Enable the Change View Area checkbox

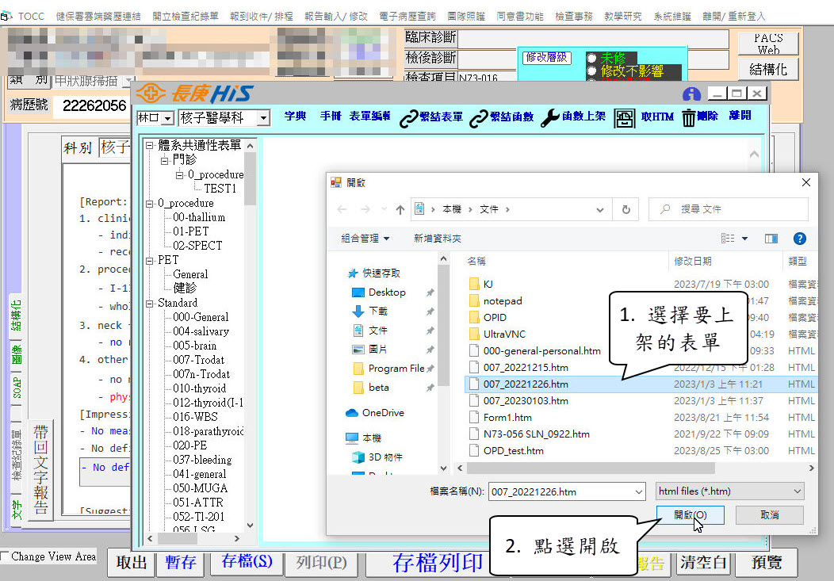(6, 556)
